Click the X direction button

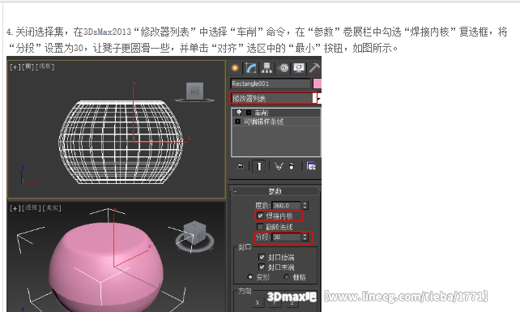(258, 302)
